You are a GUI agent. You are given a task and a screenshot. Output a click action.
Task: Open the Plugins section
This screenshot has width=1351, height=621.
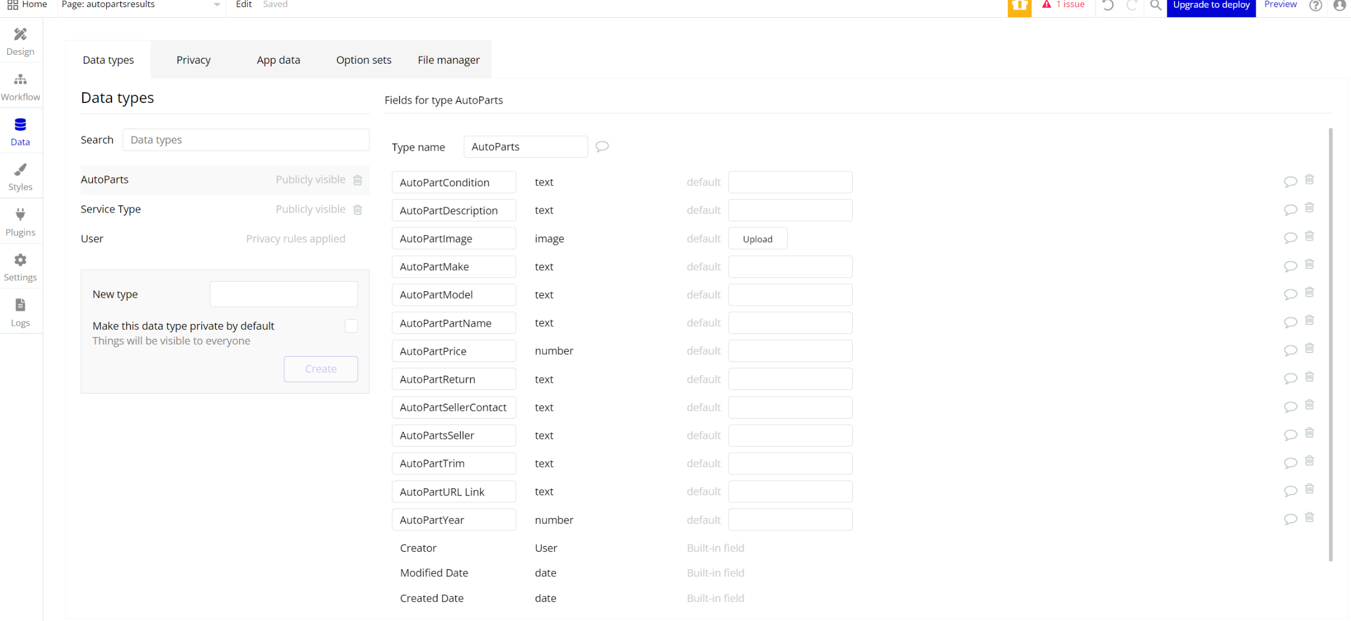pos(20,222)
